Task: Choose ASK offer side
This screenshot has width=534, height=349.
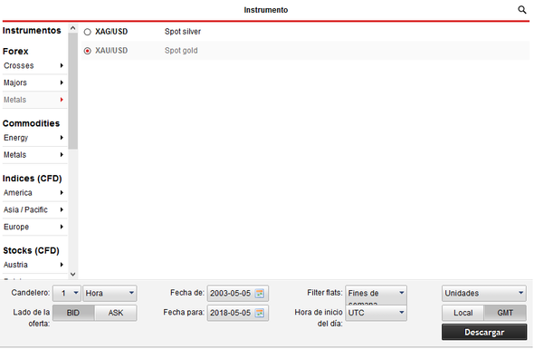Action: [x=116, y=313]
